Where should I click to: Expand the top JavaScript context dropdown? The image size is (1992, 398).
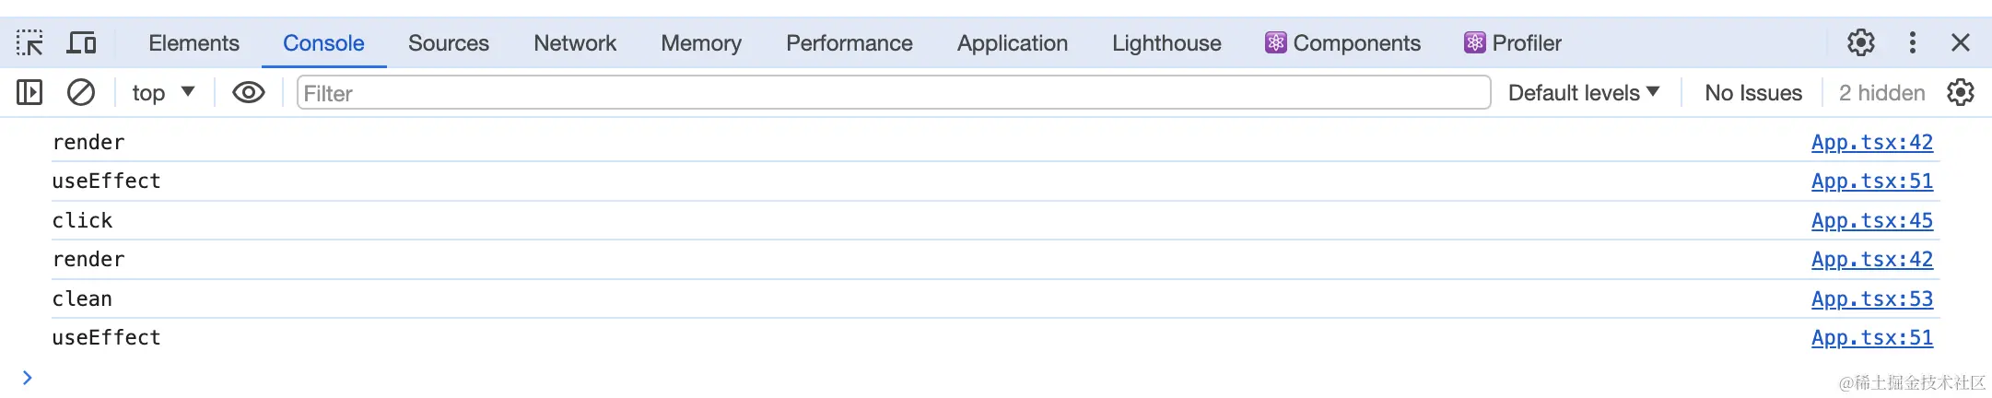tap(163, 92)
